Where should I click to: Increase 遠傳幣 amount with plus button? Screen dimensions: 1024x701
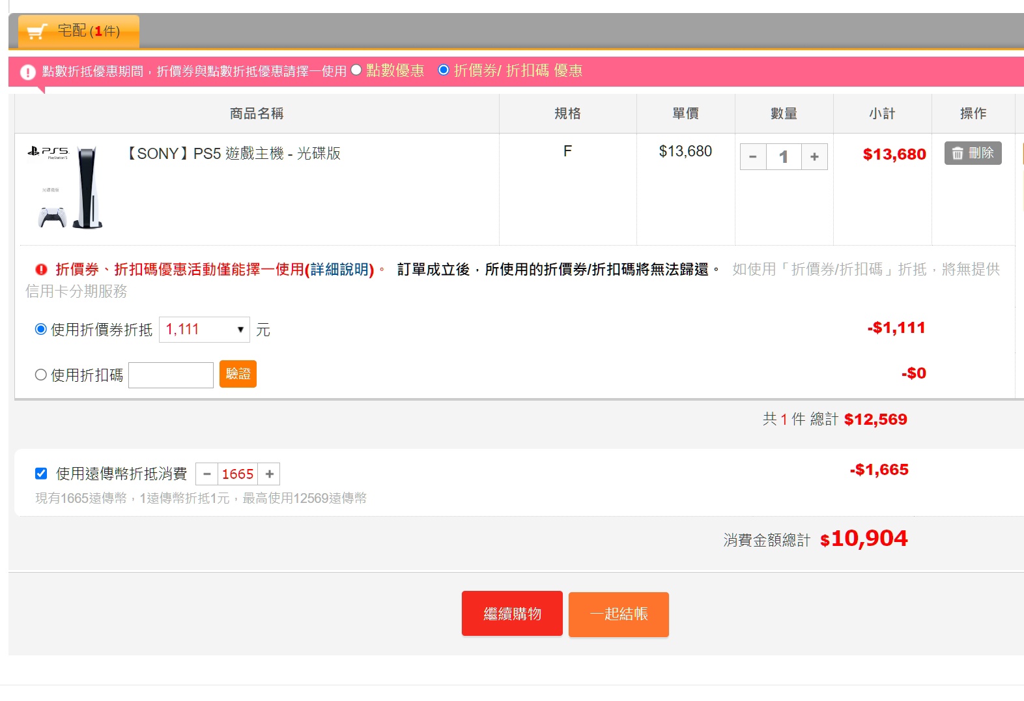(269, 474)
